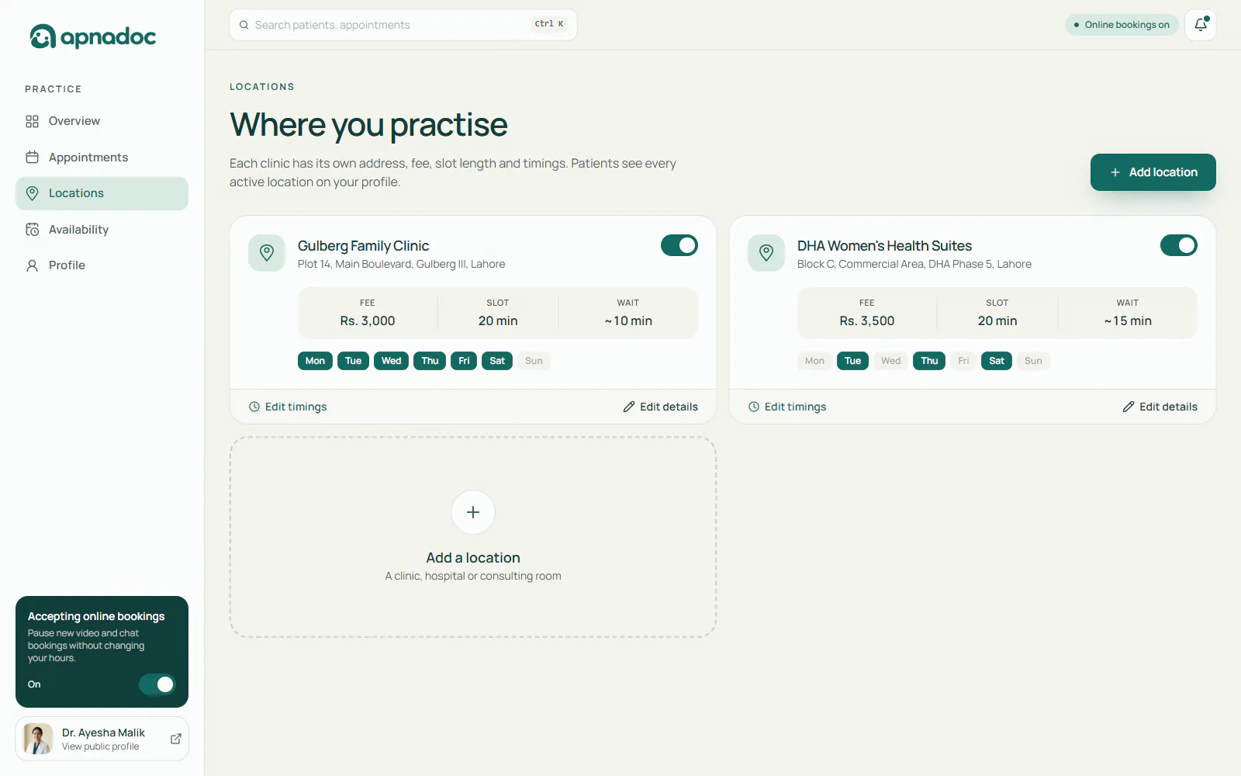This screenshot has height=776, width=1241.
Task: Toggle Fri for Gulberg Family Clinic
Action: (x=464, y=361)
